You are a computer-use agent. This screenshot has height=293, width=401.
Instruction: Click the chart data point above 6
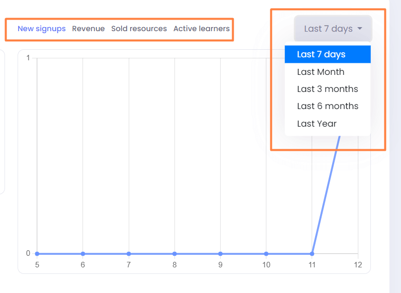pos(83,254)
